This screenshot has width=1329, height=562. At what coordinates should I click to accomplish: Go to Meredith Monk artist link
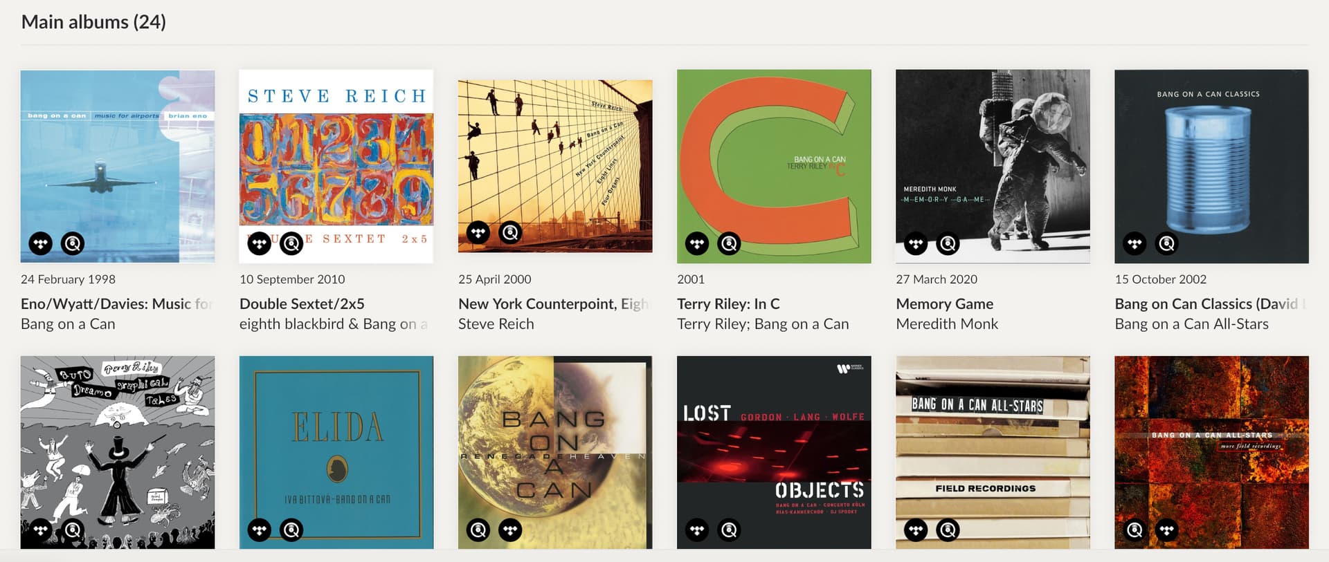(946, 324)
